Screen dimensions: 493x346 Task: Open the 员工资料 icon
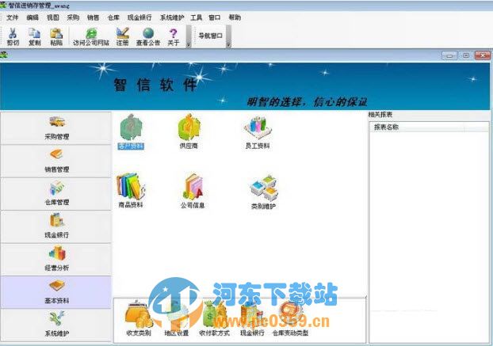point(258,132)
